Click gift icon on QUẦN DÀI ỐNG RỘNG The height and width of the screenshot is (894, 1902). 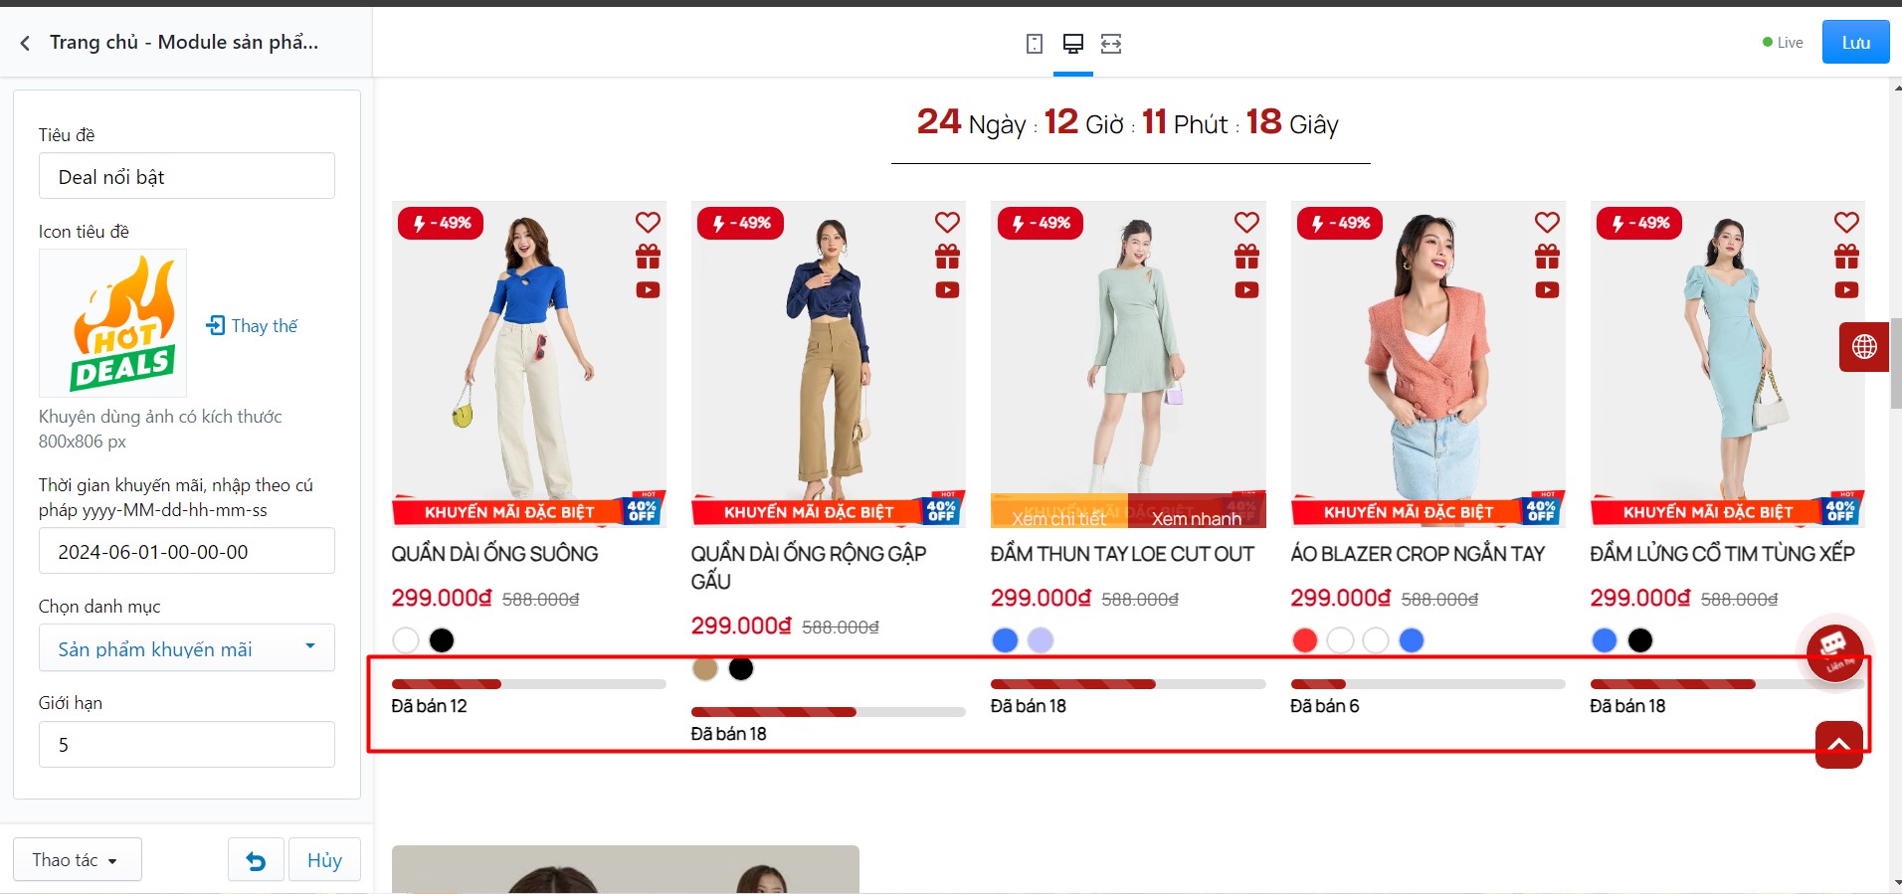[947, 257]
